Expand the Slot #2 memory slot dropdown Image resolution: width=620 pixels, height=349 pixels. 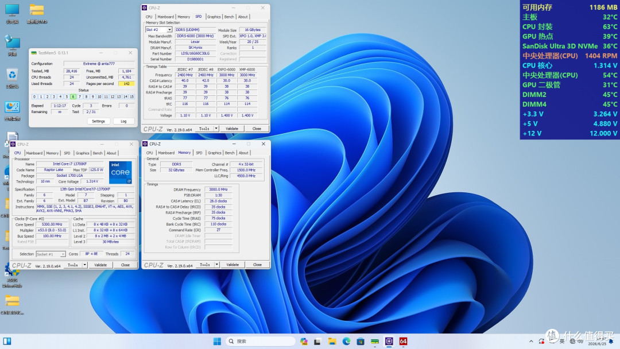(x=169, y=30)
